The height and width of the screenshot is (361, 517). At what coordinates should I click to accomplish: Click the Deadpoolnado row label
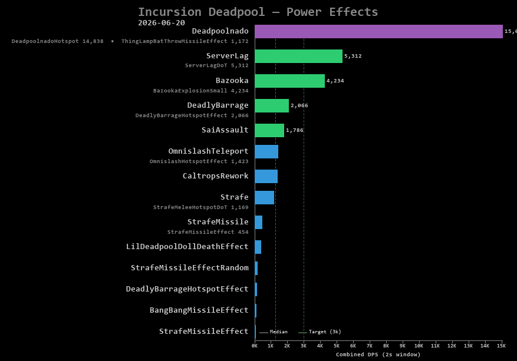pos(220,31)
